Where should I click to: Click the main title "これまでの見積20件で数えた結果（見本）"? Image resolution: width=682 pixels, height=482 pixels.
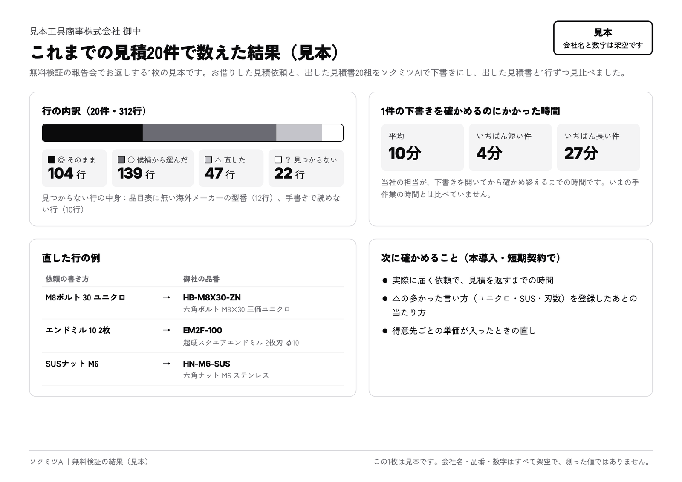pyautogui.click(x=185, y=53)
